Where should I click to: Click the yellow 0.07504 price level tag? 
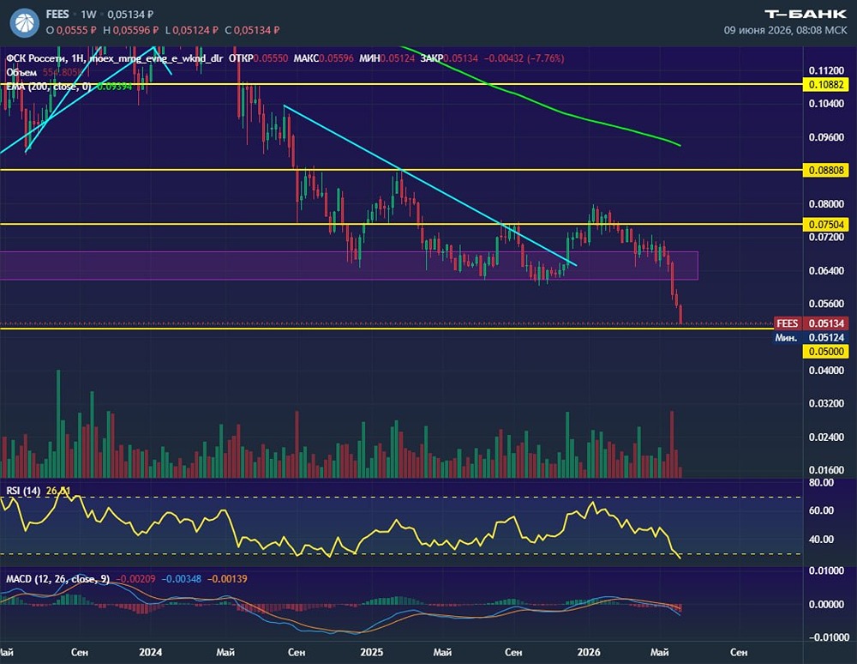(x=826, y=224)
